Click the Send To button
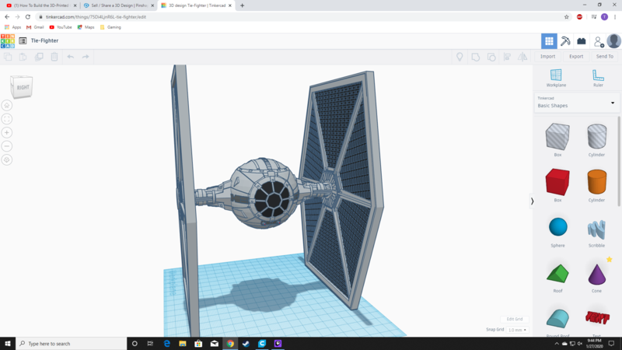622x350 pixels. (605, 56)
